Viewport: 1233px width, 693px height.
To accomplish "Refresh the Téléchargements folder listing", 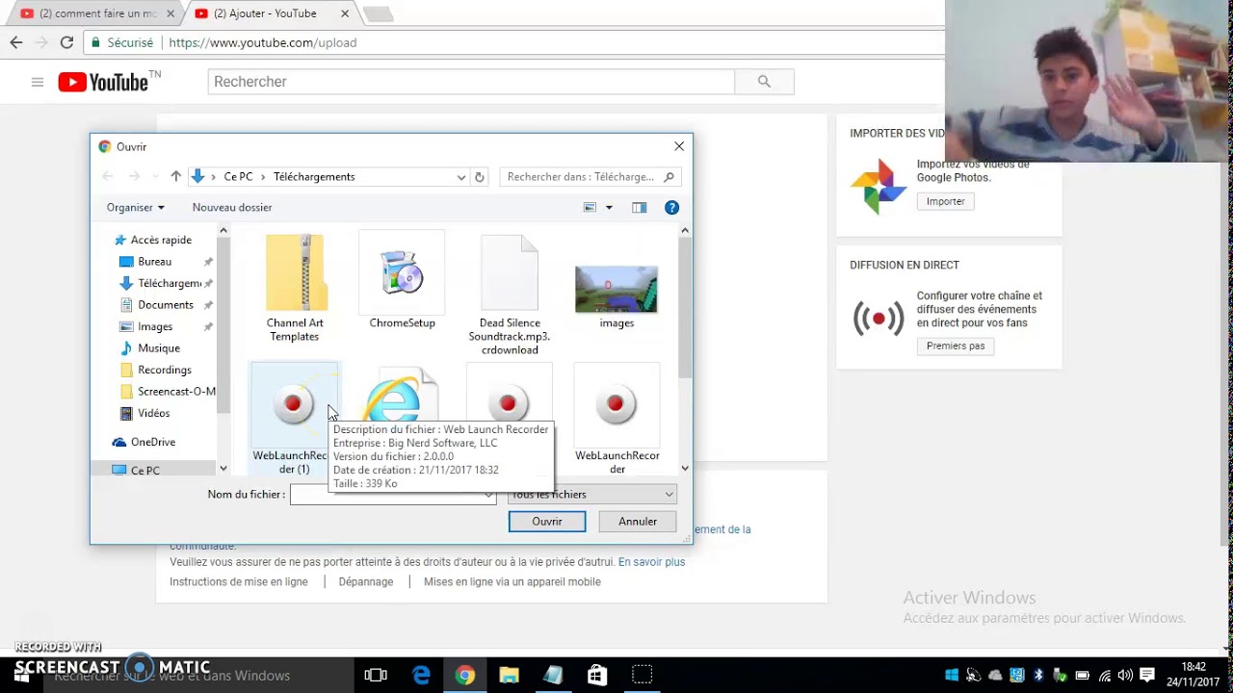I will [479, 177].
